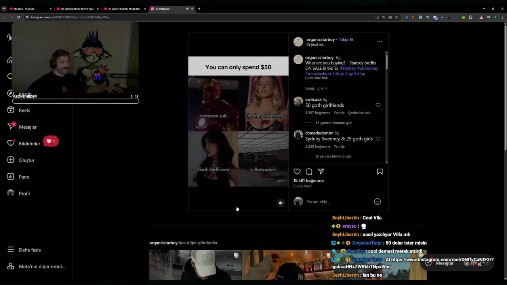Open the comment bubble icon under the reel
Image resolution: width=507 pixels, height=285 pixels.
click(x=309, y=172)
